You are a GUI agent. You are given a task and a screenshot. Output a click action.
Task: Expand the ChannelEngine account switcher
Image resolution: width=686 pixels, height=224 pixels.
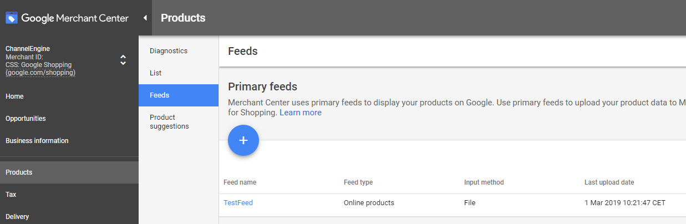[x=123, y=60]
